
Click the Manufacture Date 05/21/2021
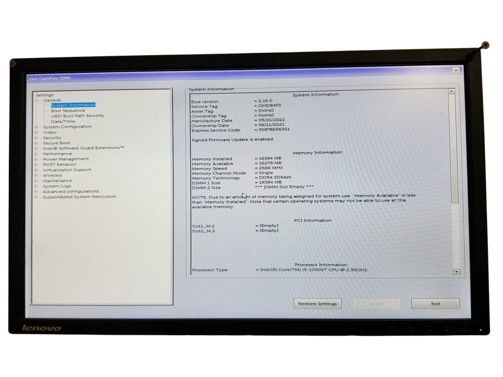[x=272, y=120]
